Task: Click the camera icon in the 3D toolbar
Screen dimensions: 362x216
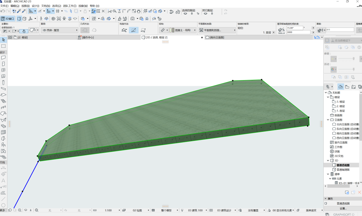Action: click(133, 19)
